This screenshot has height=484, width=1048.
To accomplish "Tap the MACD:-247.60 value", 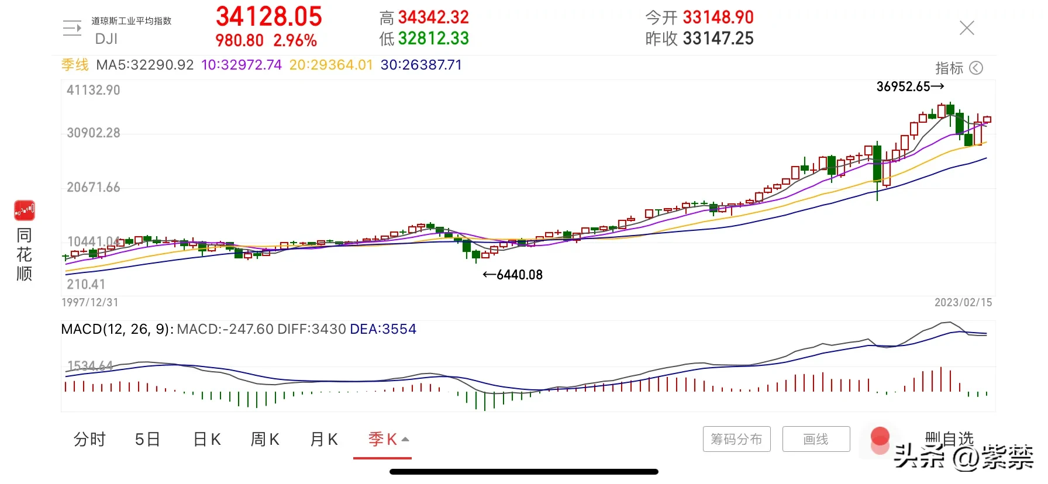I will pos(225,329).
